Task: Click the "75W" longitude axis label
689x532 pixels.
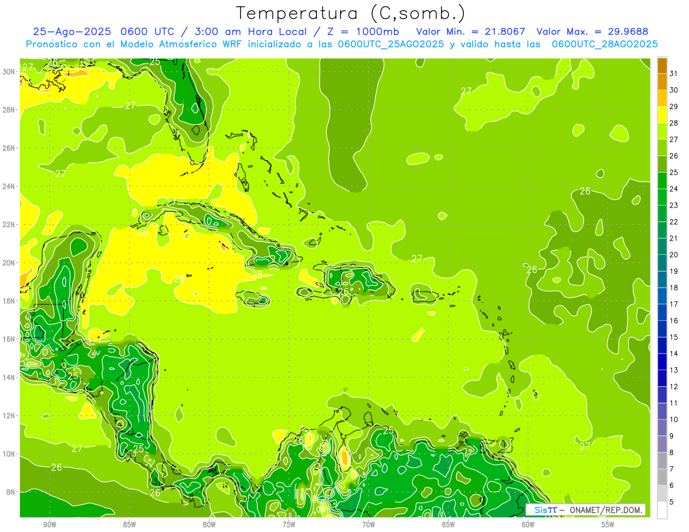Action: pos(289,525)
